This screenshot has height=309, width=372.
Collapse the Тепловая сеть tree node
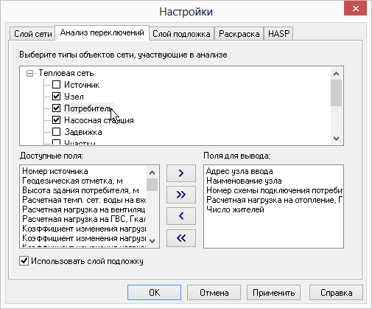pyautogui.click(x=29, y=73)
